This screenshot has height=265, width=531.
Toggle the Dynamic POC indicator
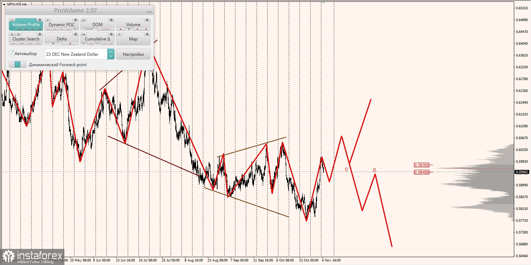[62, 24]
